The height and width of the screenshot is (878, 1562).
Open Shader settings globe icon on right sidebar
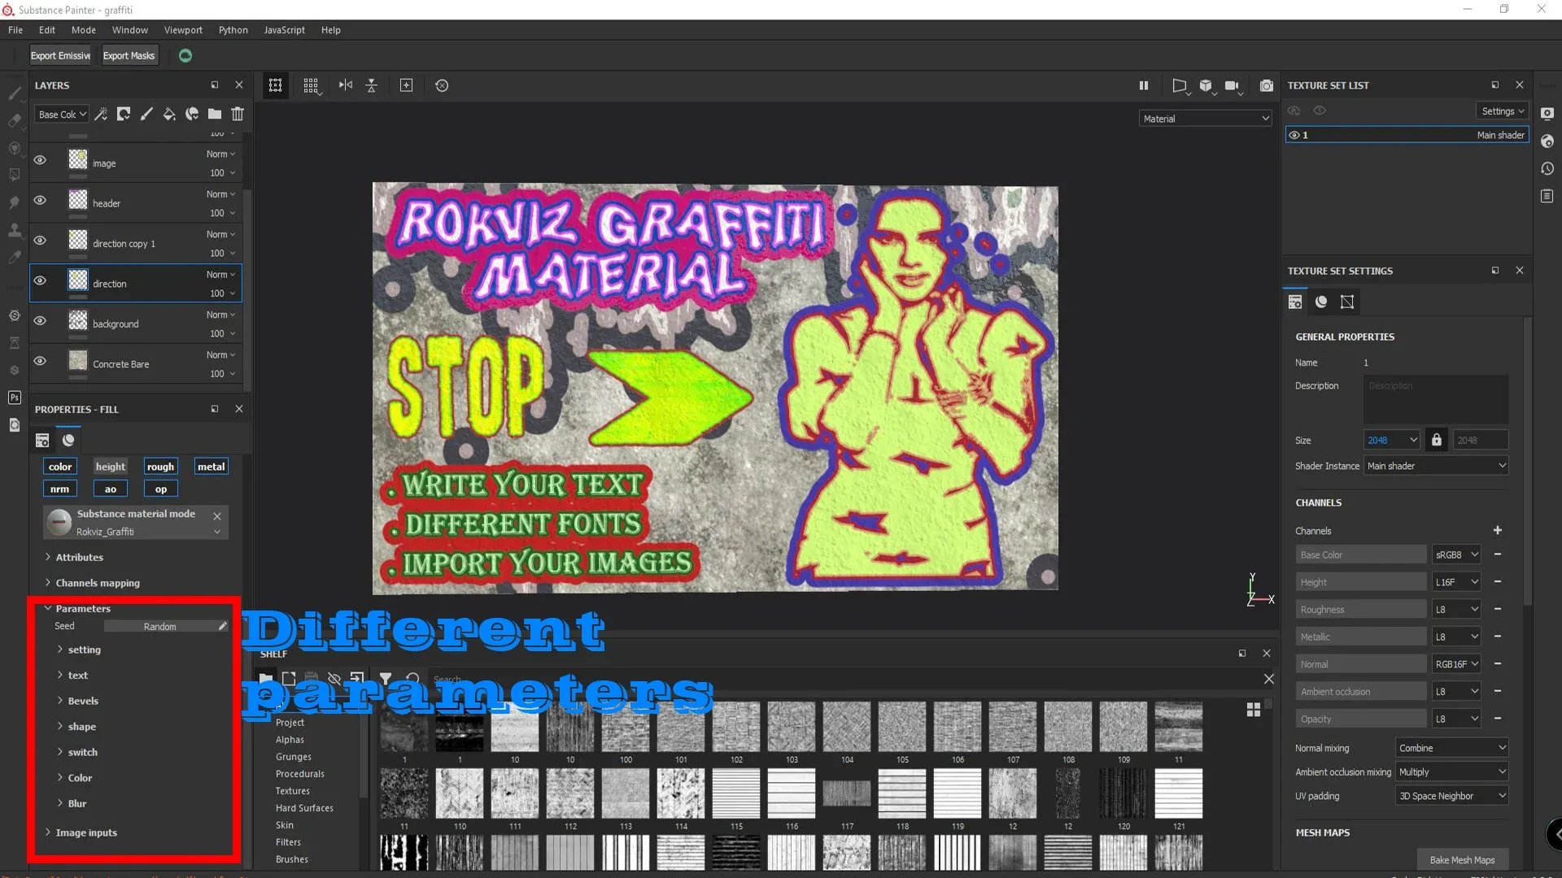(1547, 141)
